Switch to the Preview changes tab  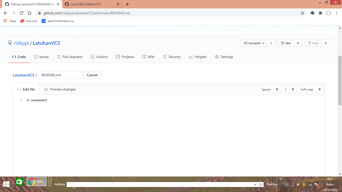click(x=63, y=89)
